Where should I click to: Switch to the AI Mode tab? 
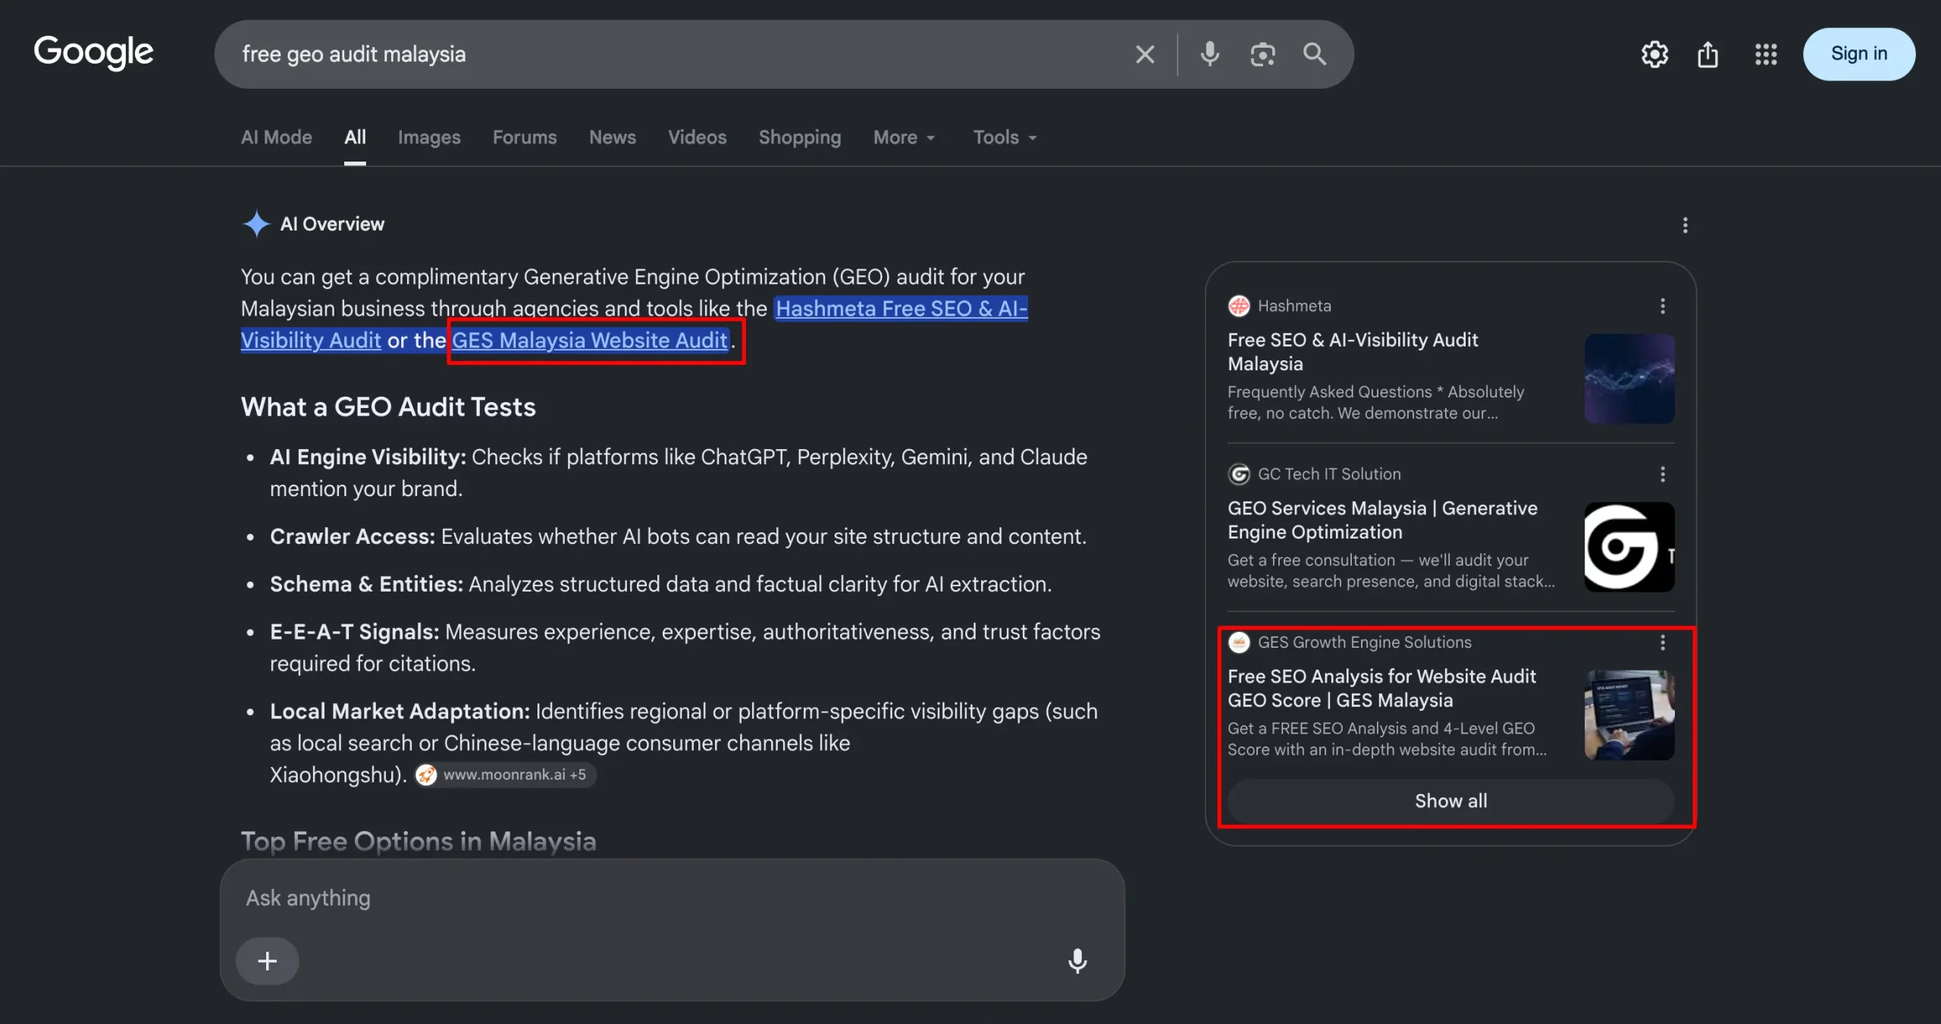(277, 137)
